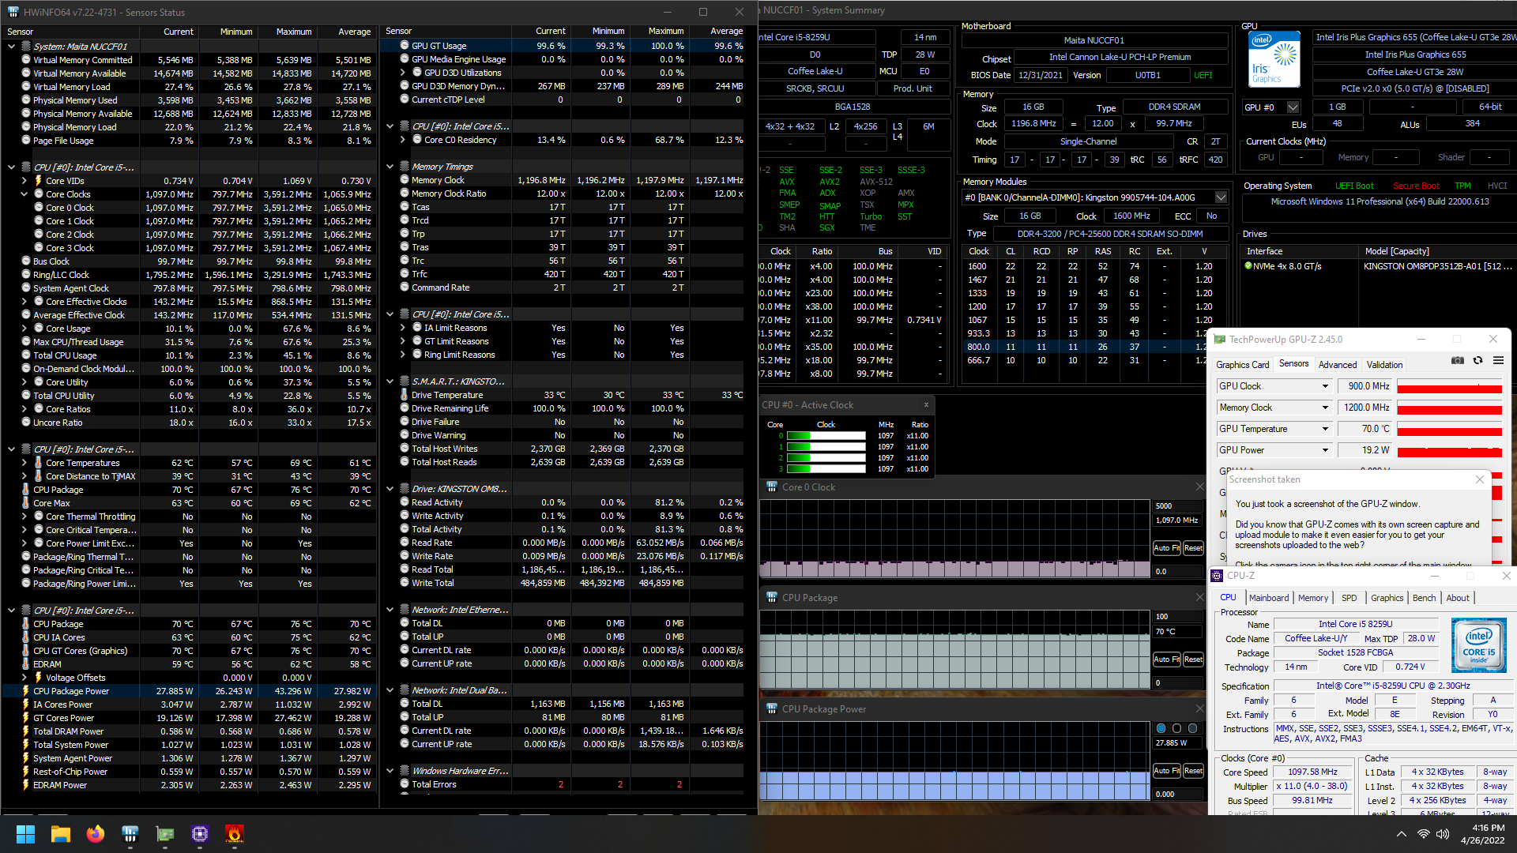
Task: Collapse System: Maita NUCCF01 group
Action: pos(12,47)
